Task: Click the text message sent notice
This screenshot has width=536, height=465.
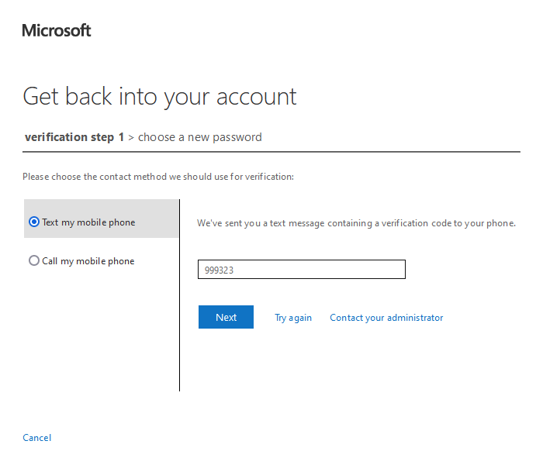Action: click(x=356, y=223)
